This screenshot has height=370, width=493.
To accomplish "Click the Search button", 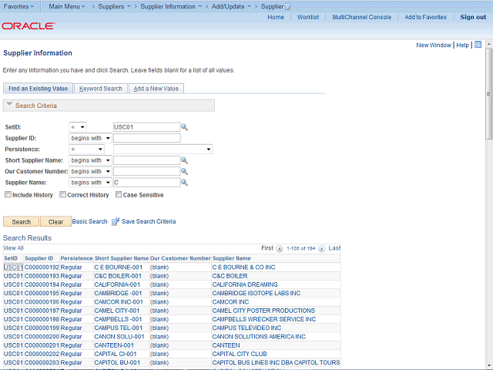I will pos(21,221).
